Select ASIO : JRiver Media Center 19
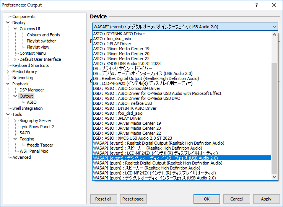 tap(182, 49)
